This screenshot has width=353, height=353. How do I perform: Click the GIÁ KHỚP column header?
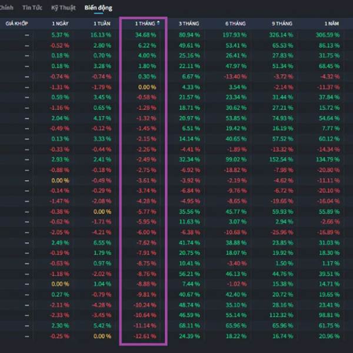(17, 24)
